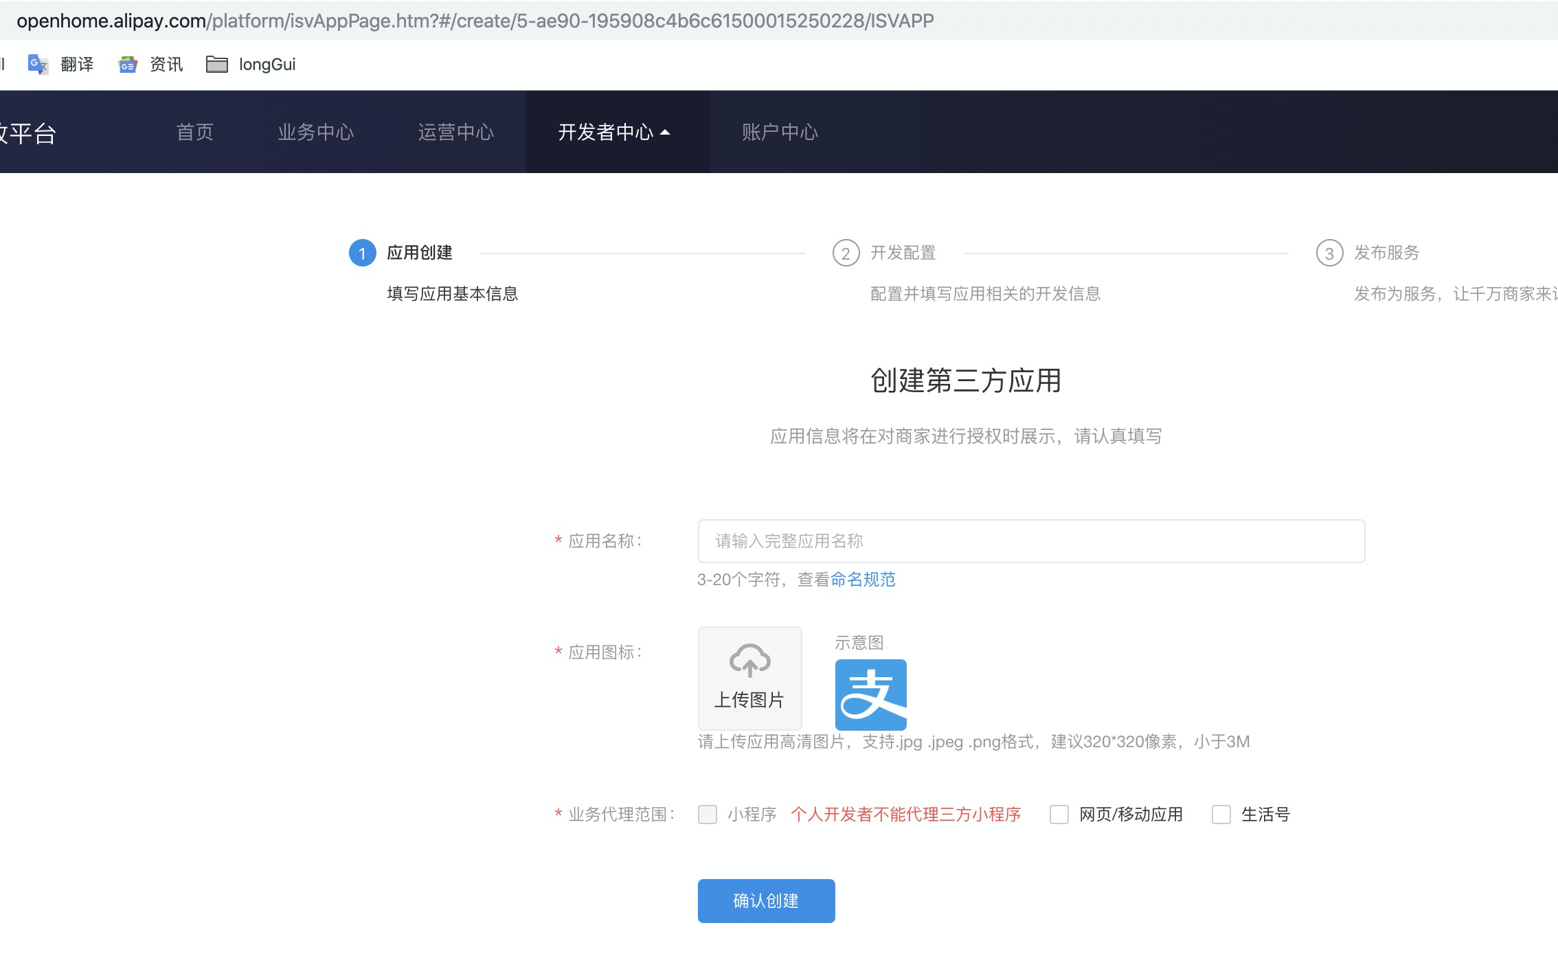Click the Alipay logo sample image
This screenshot has height=978, width=1558.
pyautogui.click(x=870, y=694)
